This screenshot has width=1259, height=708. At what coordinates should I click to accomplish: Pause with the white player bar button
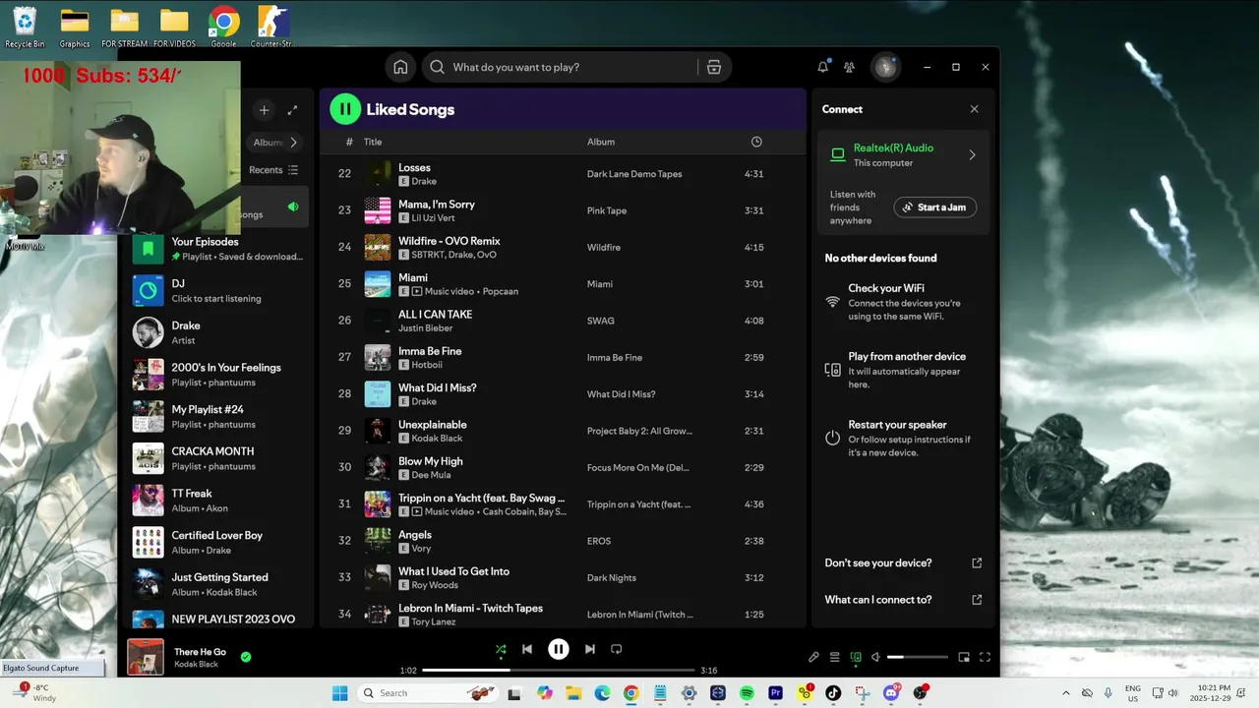coord(559,649)
